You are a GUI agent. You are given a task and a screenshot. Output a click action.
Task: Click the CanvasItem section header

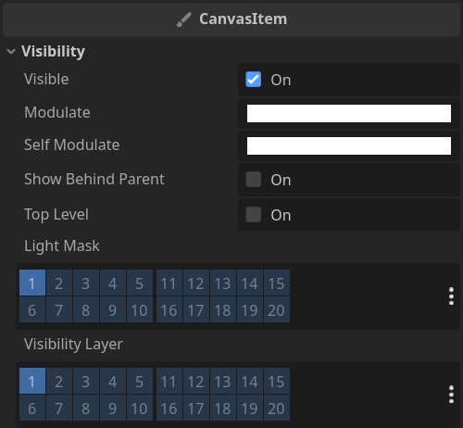pos(231,19)
